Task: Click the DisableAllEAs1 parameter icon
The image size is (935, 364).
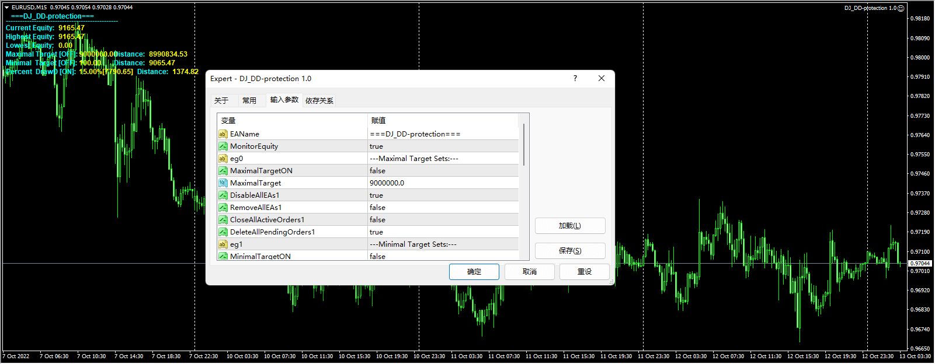Action: [223, 195]
